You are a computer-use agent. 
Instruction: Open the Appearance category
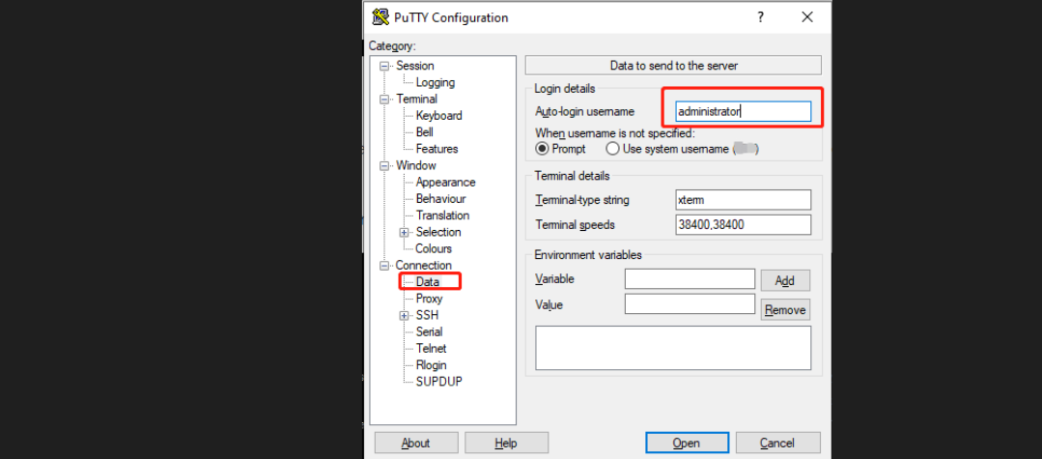pos(445,183)
